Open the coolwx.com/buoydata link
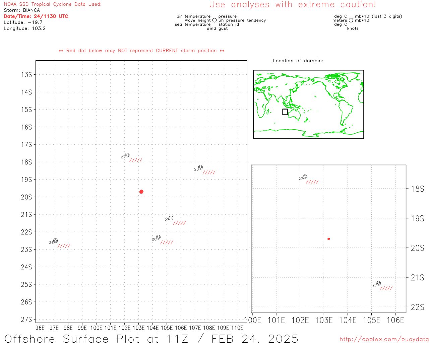The width and height of the screenshot is (429, 343). point(384,339)
